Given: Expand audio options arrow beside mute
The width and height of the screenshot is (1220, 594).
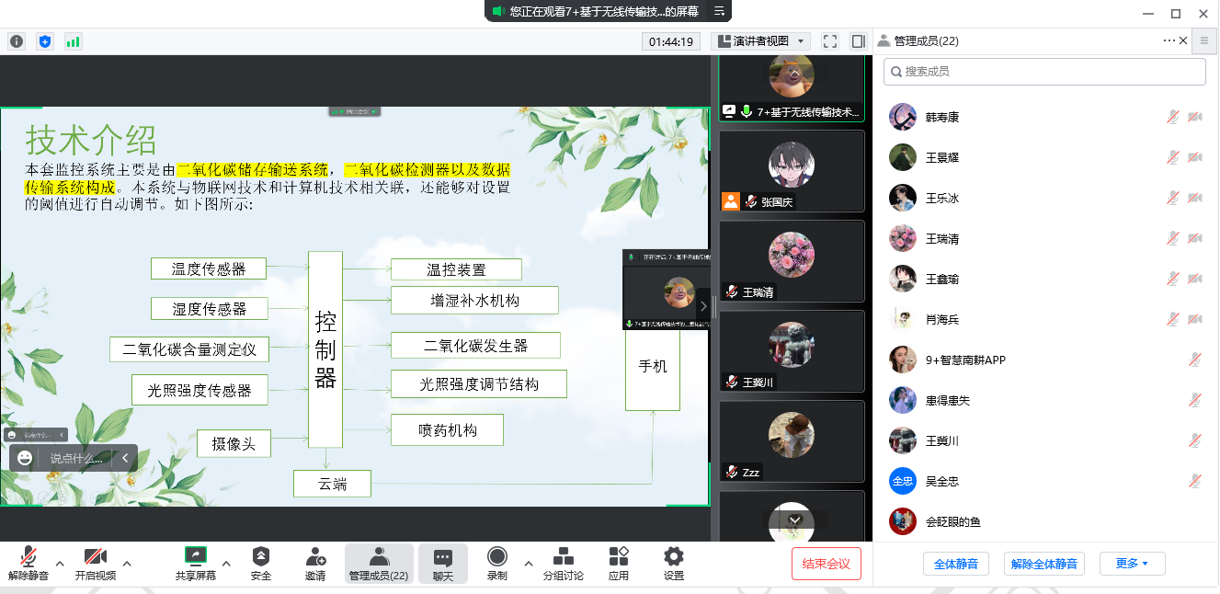Looking at the screenshot, I should point(60,563).
